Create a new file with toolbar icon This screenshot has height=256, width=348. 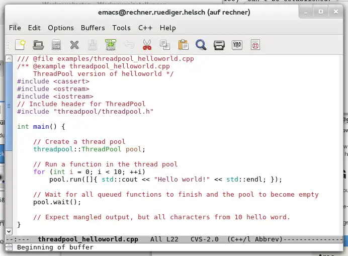[x=20, y=45]
